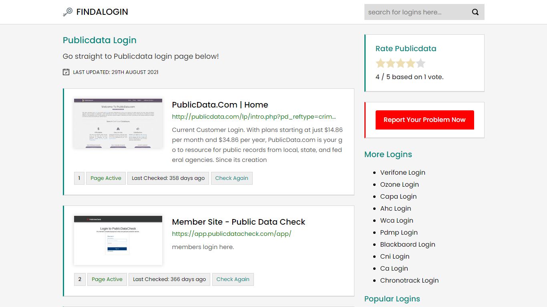
Task: Open the Public Data Check login thumbnail
Action: pyautogui.click(x=118, y=240)
